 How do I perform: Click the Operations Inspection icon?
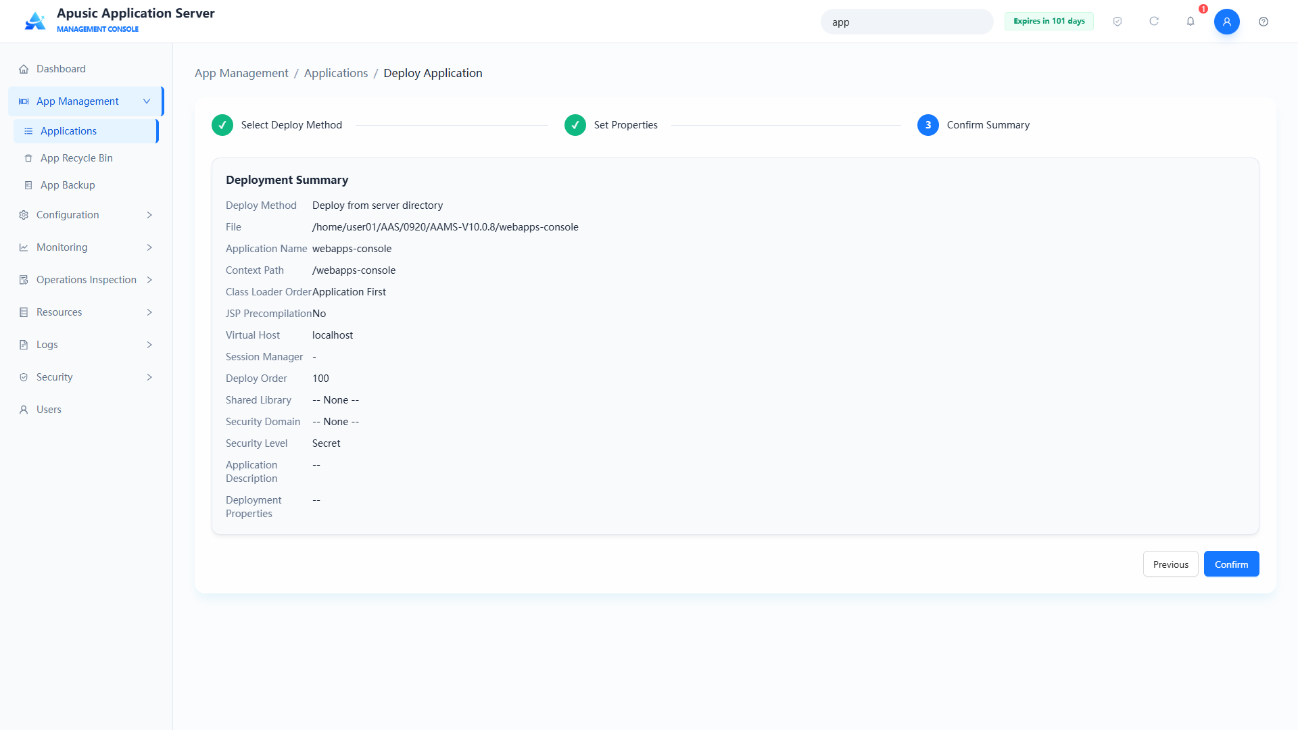point(24,280)
